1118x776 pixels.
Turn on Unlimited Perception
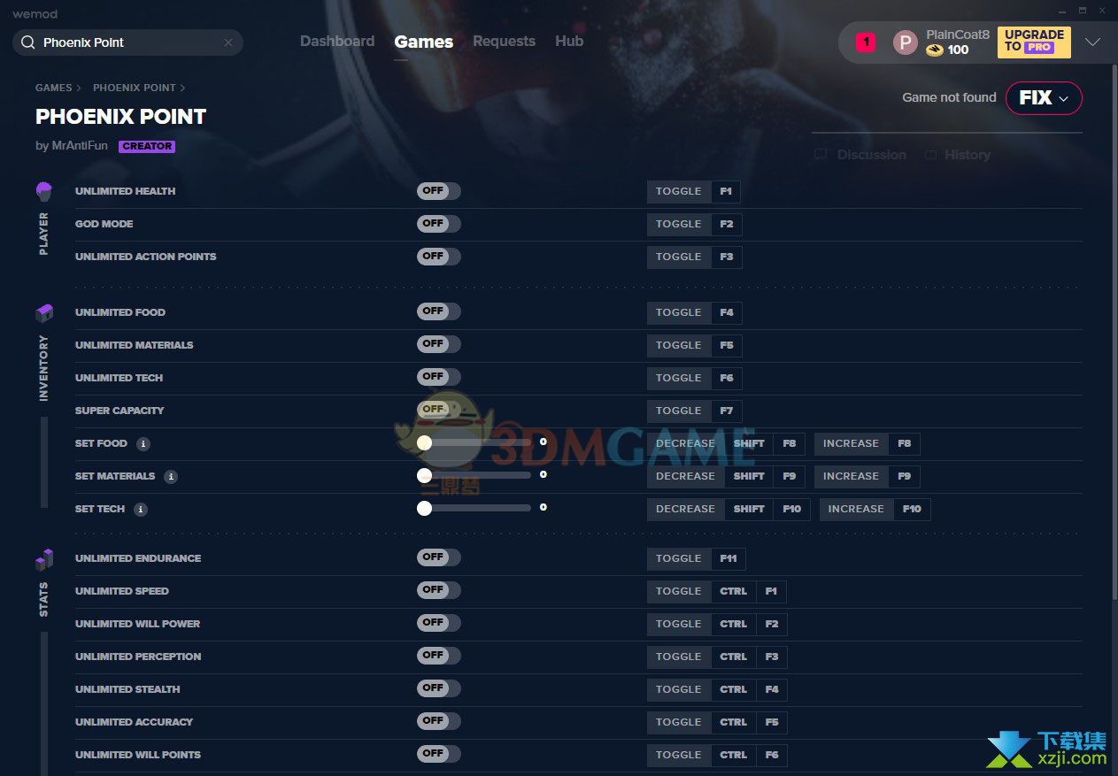pyautogui.click(x=439, y=656)
